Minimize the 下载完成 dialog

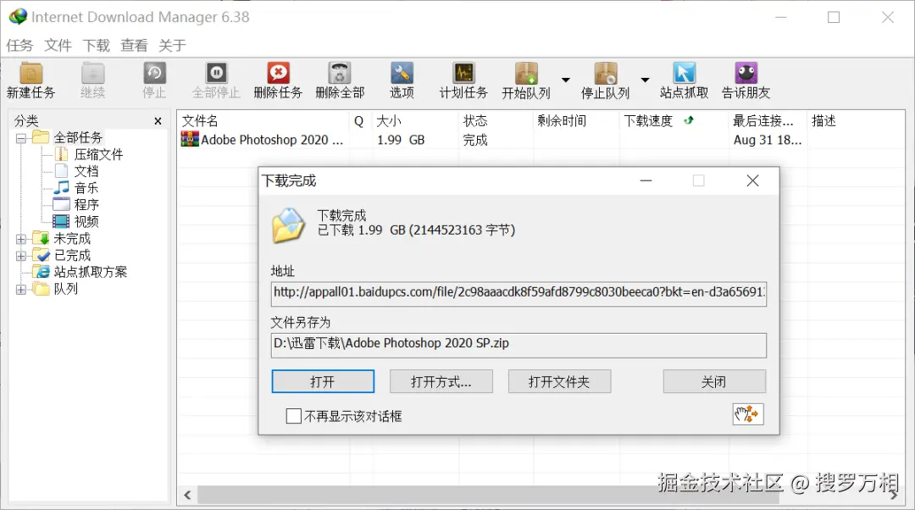click(x=646, y=181)
